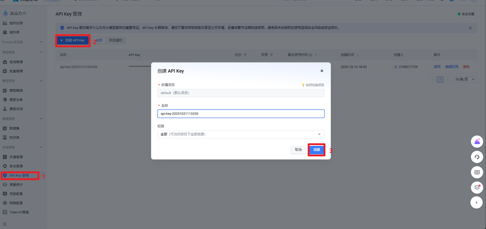
Task: Click the API key name input field
Action: [x=241, y=114]
